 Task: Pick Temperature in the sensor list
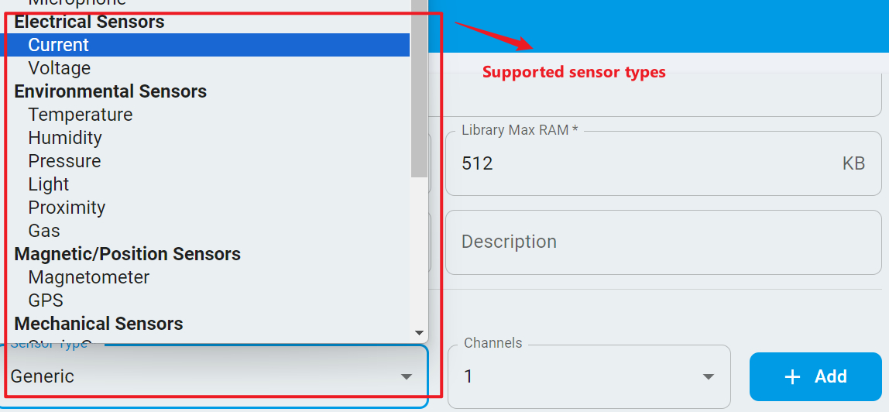81,115
